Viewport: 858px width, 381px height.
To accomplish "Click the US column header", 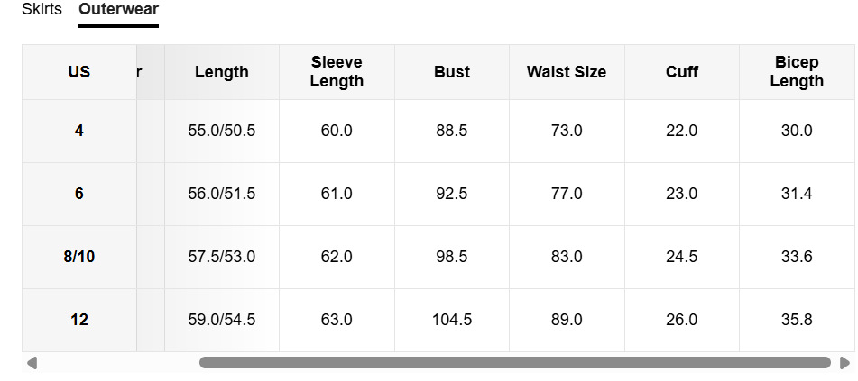I will [x=79, y=72].
